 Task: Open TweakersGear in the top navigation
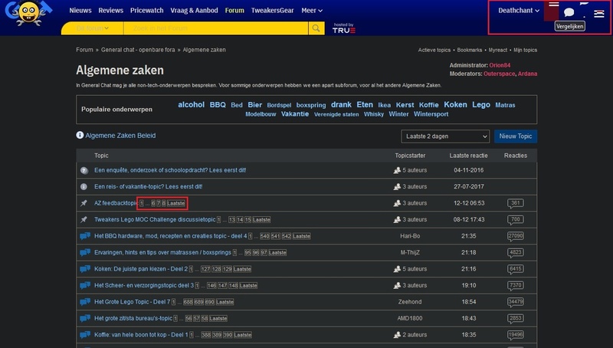coord(272,11)
